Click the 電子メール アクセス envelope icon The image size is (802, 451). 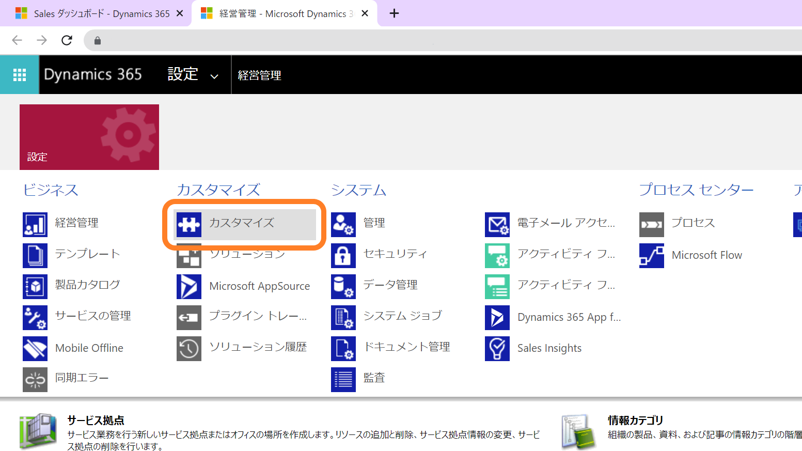pyautogui.click(x=497, y=225)
